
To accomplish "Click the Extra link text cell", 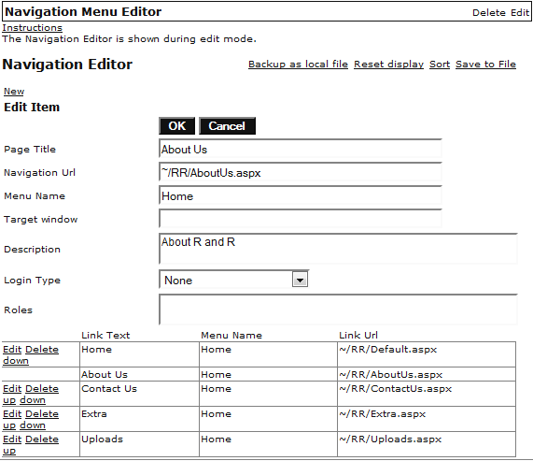I will (x=139, y=419).
